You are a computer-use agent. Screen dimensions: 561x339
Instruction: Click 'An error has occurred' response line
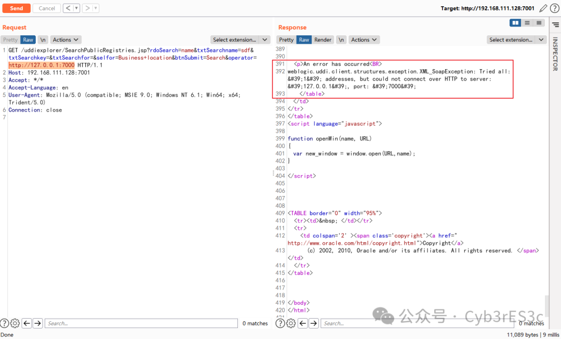pyautogui.click(x=338, y=64)
